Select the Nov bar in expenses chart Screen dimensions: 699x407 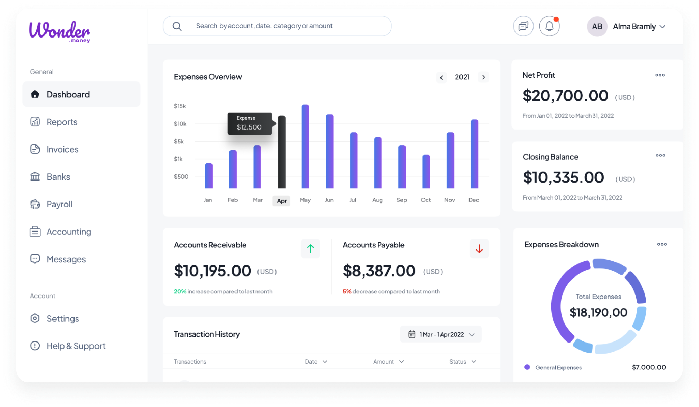point(450,161)
